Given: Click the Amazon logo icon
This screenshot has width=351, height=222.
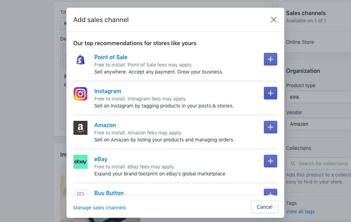Looking at the screenshot, I should pyautogui.click(x=80, y=128).
